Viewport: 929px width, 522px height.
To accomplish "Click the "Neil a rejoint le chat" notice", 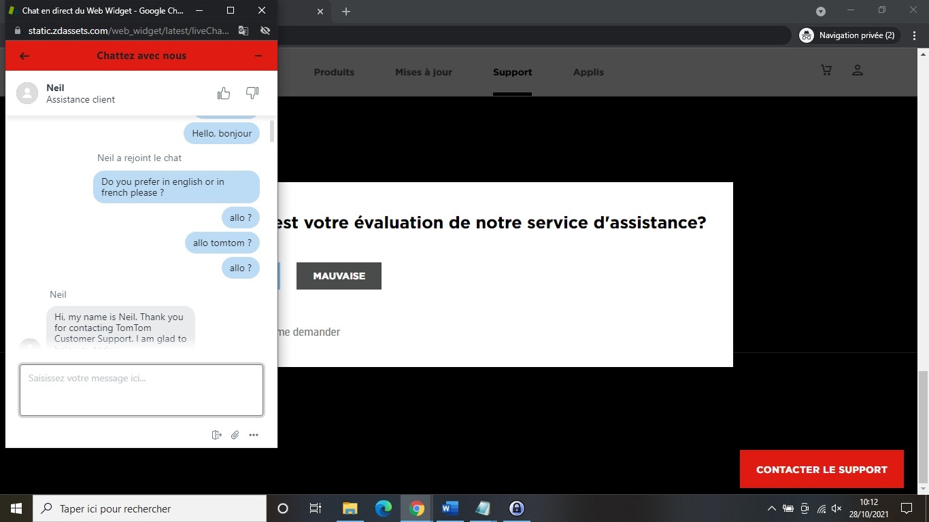I will [x=139, y=158].
